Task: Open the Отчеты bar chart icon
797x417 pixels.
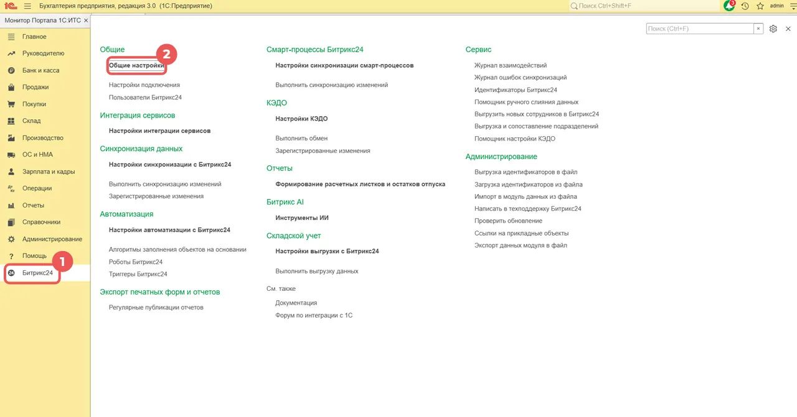Action: click(x=11, y=205)
